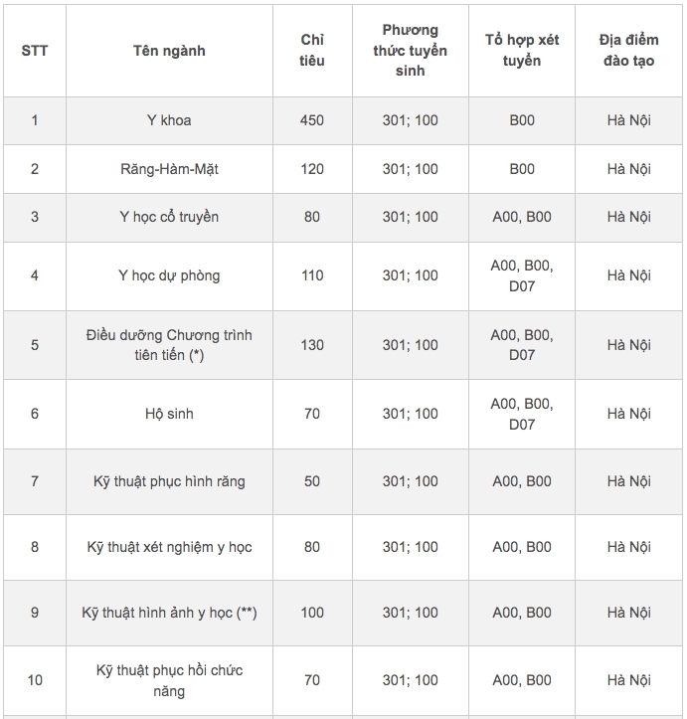
Task: Click "Kỹ thuật phục hồi chức năng" cell
Action: point(169,680)
